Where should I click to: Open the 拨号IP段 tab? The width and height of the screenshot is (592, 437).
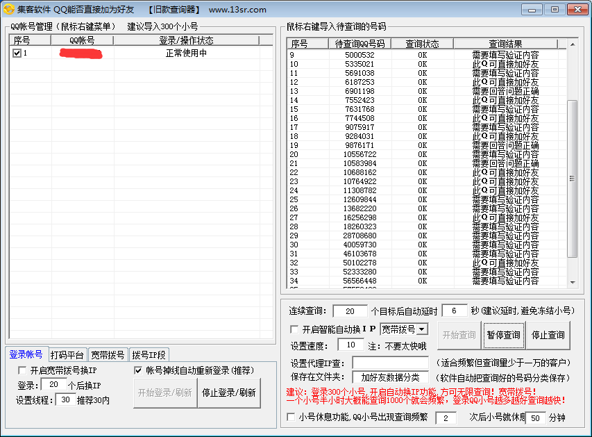(149, 355)
